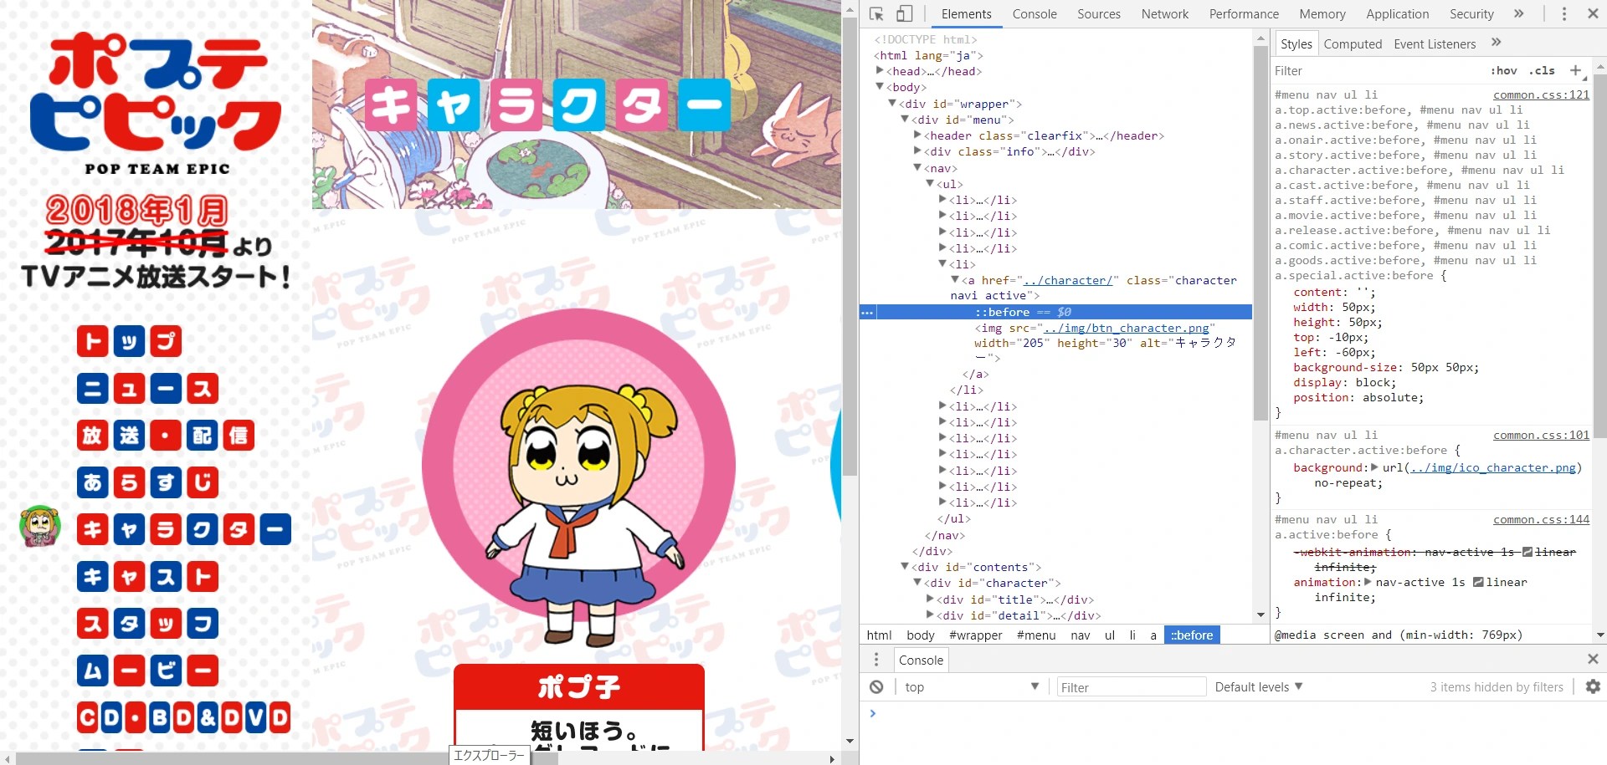Collapse the body element node
1607x765 pixels.
click(880, 87)
